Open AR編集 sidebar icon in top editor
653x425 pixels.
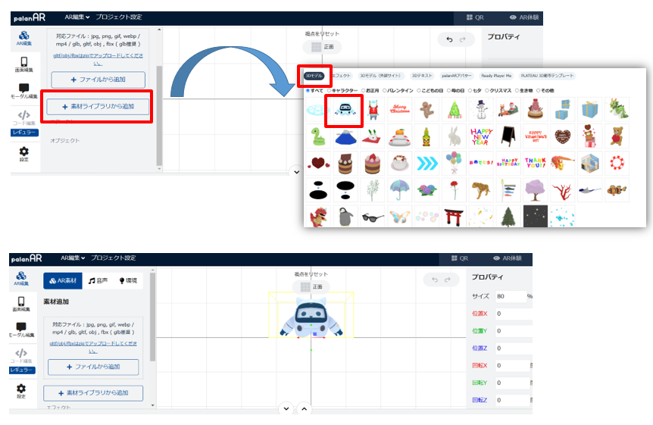[x=23, y=38]
